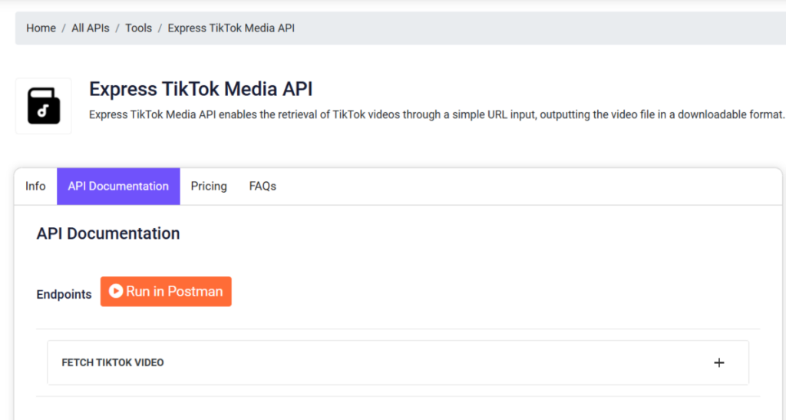The width and height of the screenshot is (786, 420).
Task: Click the API description paragraph text
Action: click(437, 114)
